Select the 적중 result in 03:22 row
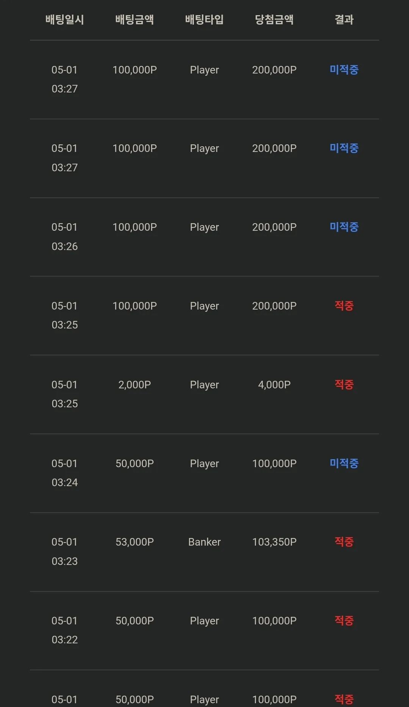409x707 pixels. [344, 621]
